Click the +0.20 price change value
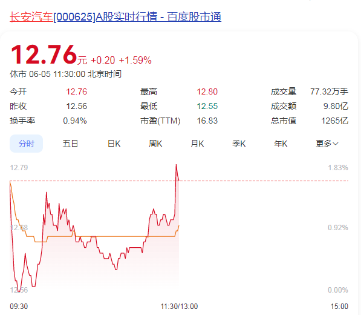Image resolution: width=361 pixels, height=315 pixels. (x=103, y=60)
